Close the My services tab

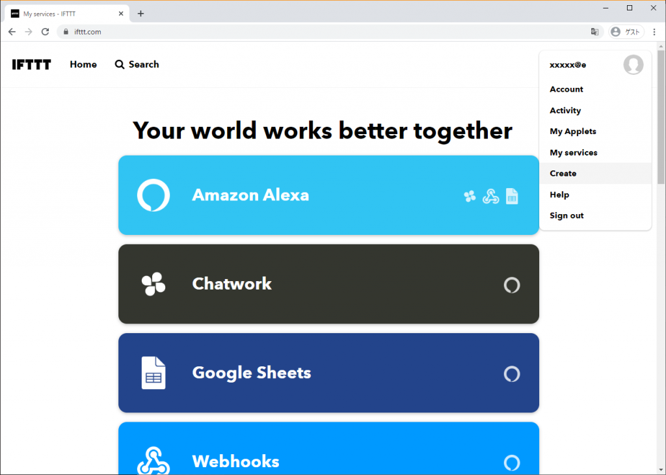(121, 14)
